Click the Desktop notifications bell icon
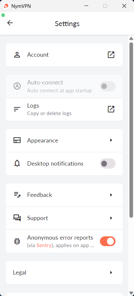Screen dimensions: 134x296 click(x=17, y=163)
